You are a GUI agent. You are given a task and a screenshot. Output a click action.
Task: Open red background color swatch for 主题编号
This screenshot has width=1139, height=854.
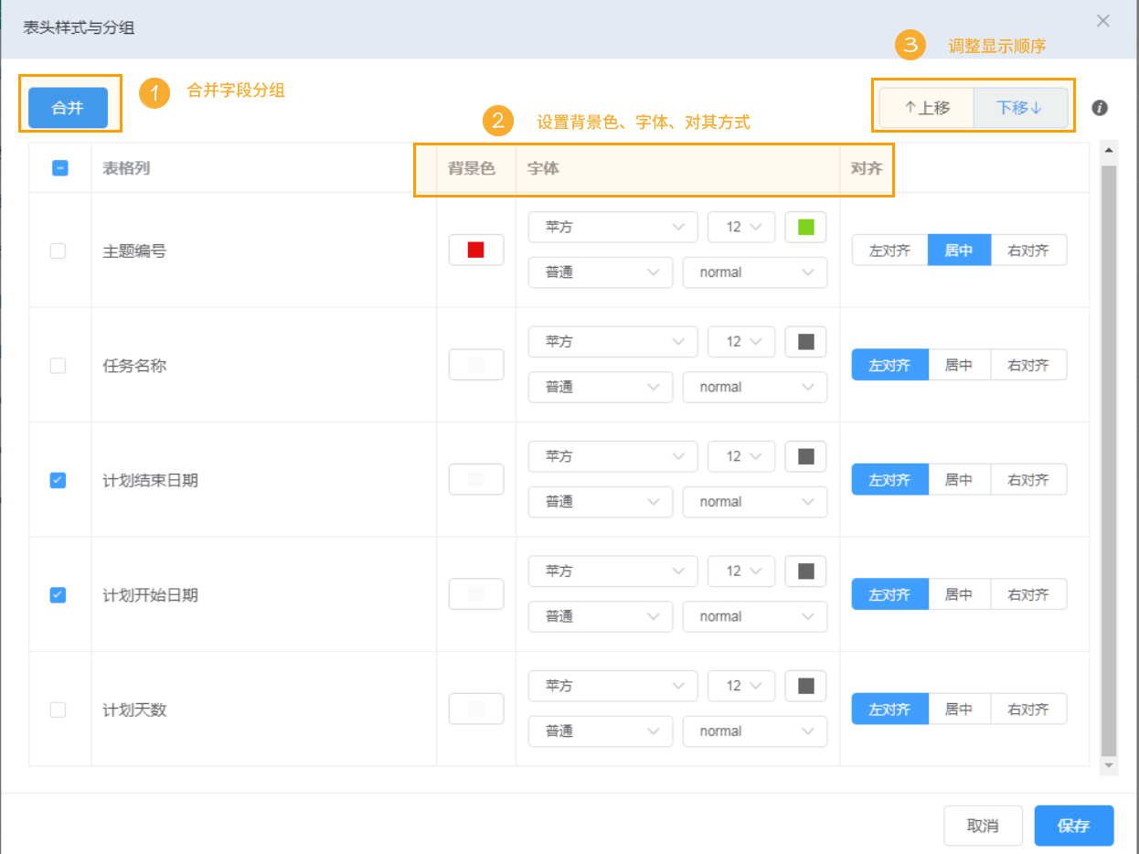(475, 251)
